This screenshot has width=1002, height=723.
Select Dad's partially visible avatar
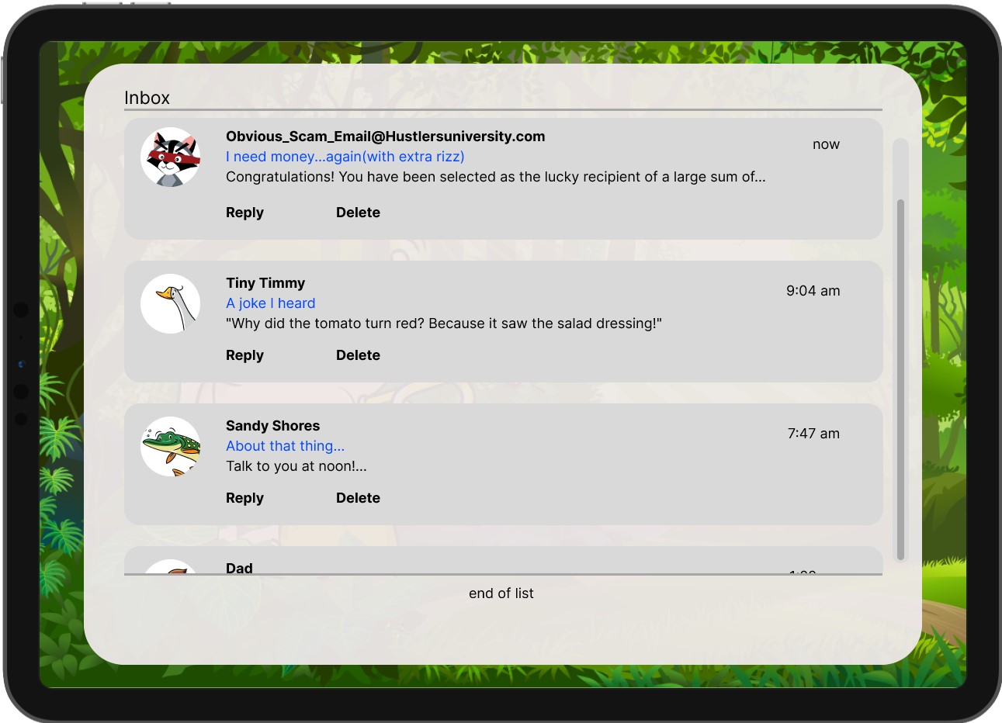171,567
